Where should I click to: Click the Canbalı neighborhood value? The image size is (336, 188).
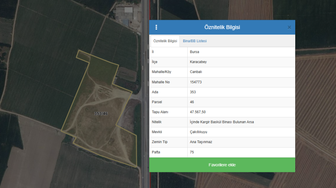196,72
